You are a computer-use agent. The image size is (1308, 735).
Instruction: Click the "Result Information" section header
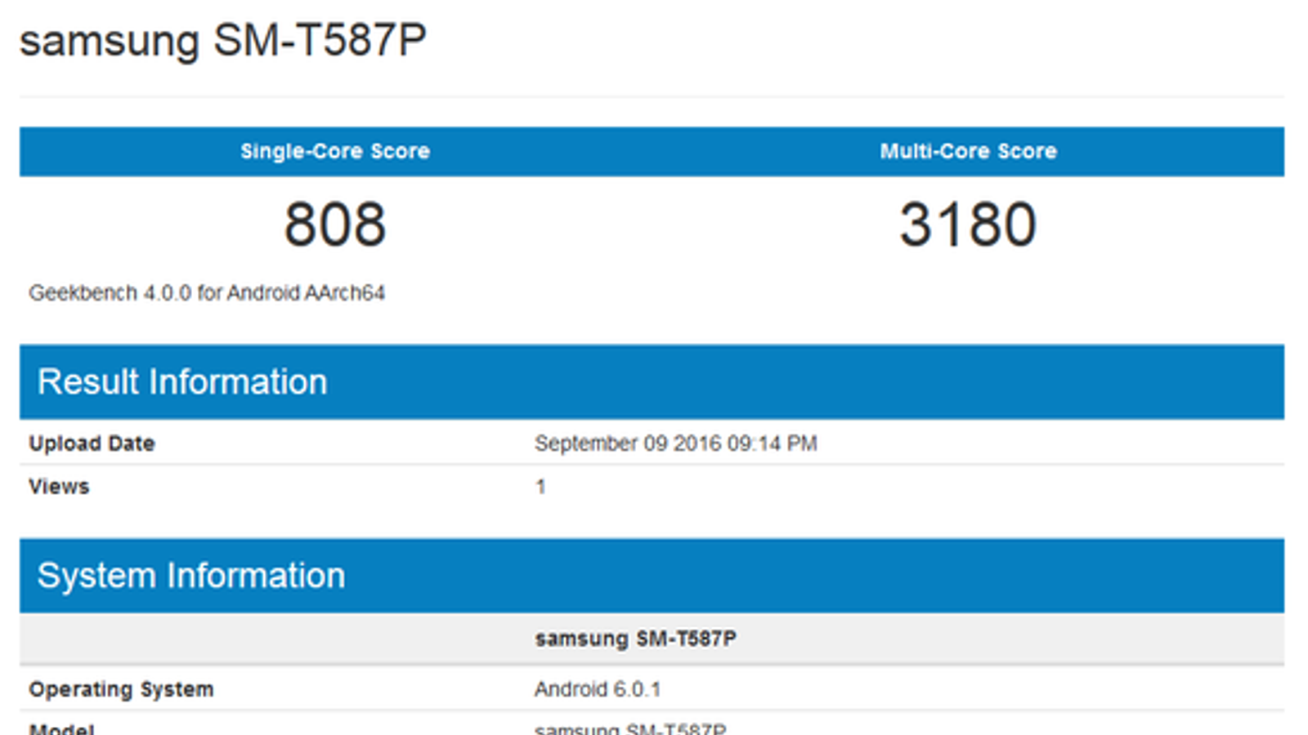pyautogui.click(x=652, y=382)
